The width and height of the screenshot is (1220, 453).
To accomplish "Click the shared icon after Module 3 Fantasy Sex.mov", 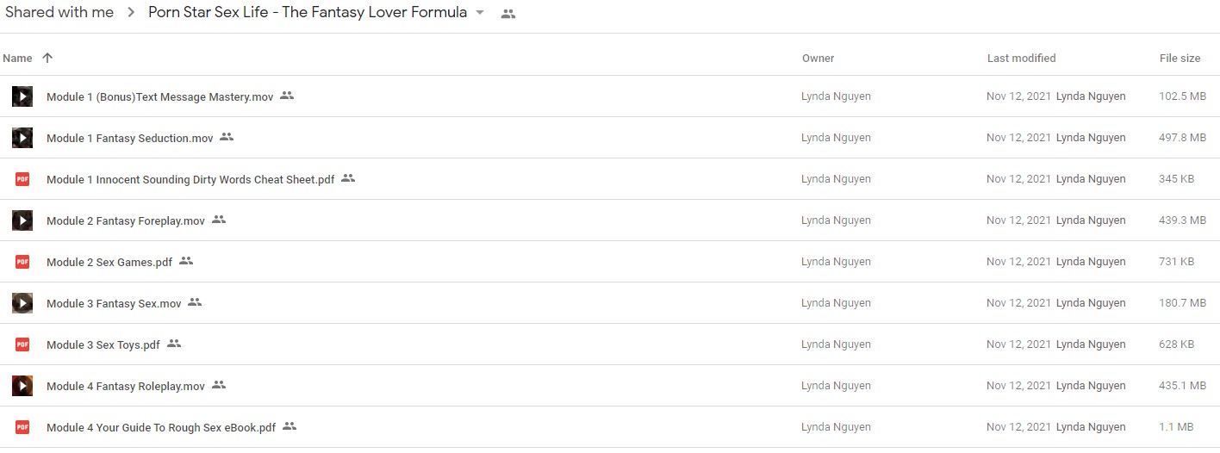I will (195, 302).
